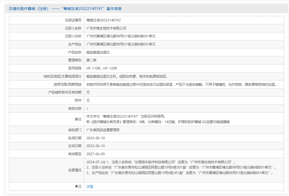Click the 生效日期 label
The image size is (289, 196).
pyautogui.click(x=75, y=146)
